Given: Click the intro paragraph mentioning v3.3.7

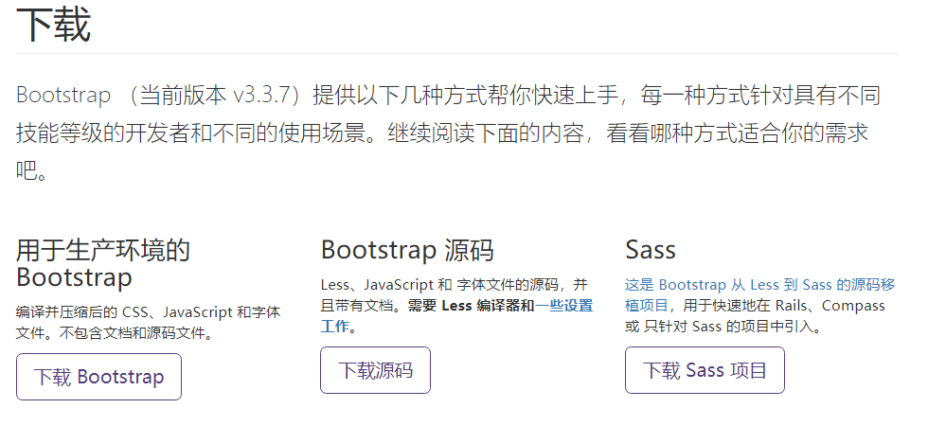Looking at the screenshot, I should coord(448,133).
